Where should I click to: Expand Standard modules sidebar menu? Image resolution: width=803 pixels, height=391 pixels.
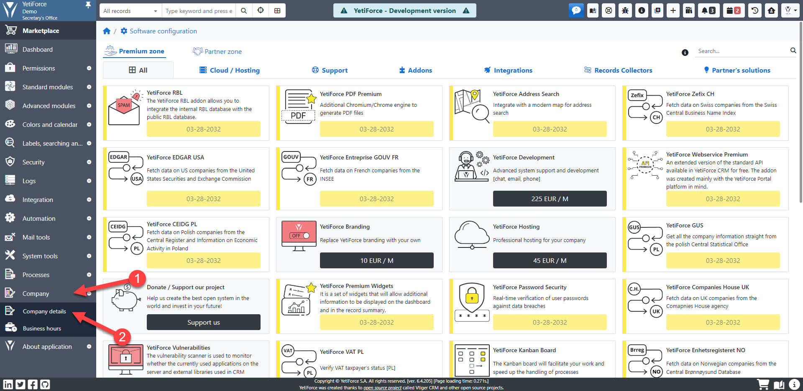coord(48,87)
